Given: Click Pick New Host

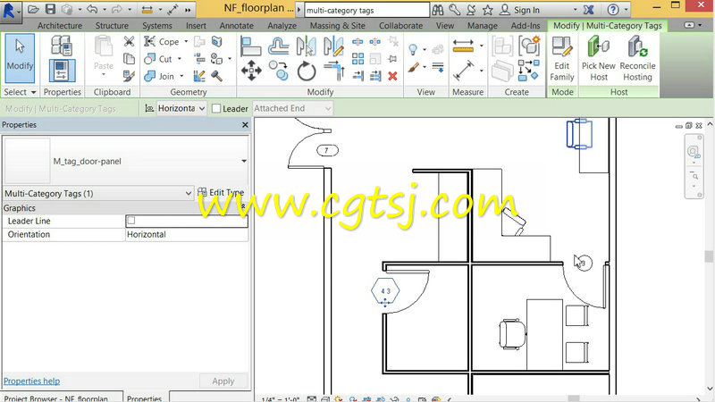Looking at the screenshot, I should coord(599,59).
